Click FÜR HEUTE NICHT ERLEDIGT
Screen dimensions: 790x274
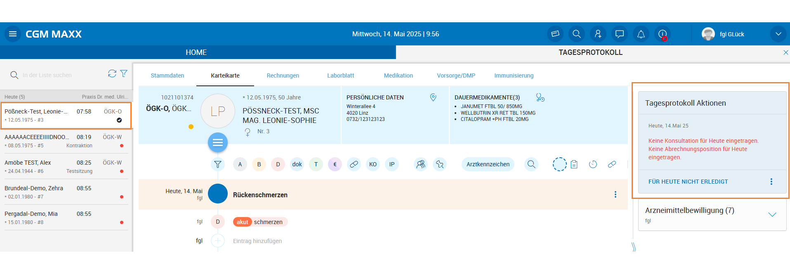[x=688, y=182]
